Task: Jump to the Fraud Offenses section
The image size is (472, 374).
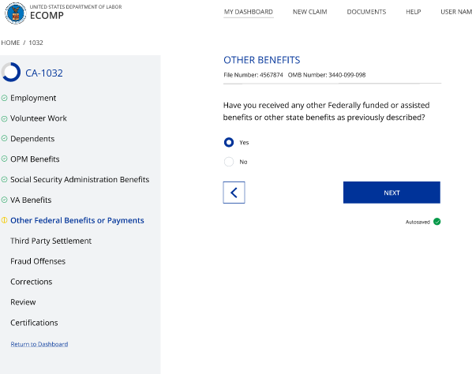Action: [x=38, y=261]
